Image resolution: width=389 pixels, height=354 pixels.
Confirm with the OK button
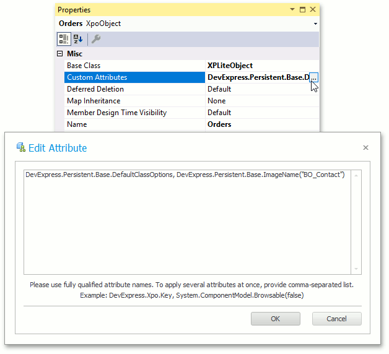tap(276, 319)
